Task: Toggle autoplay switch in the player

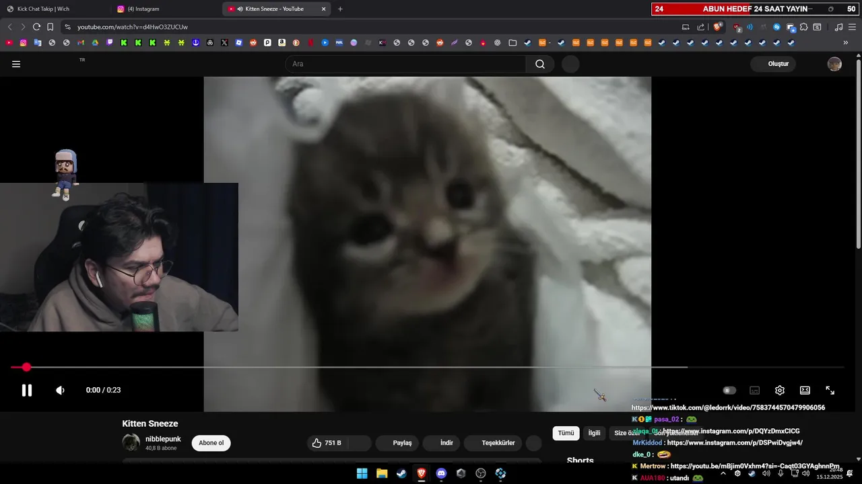Action: click(729, 390)
